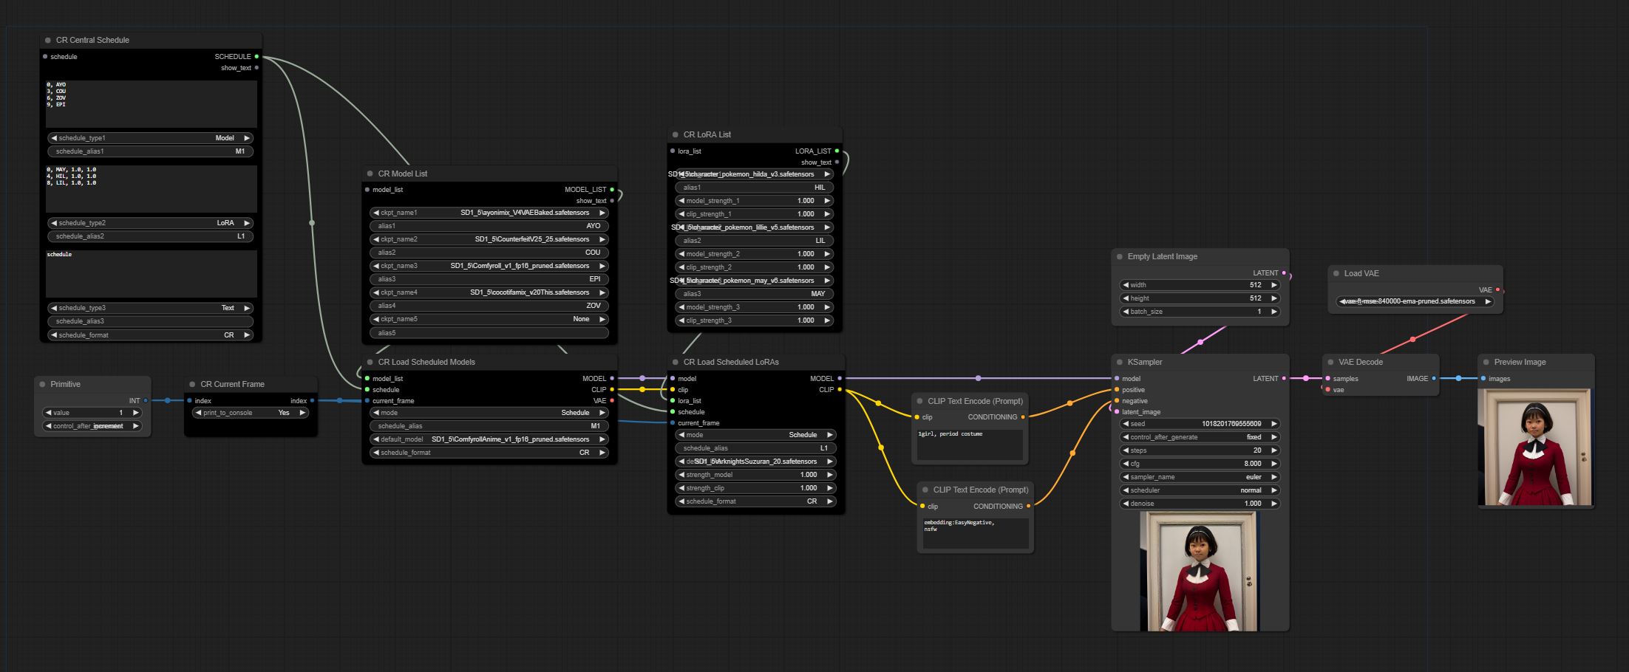Click the schedule_alias1 M1 field
Image resolution: width=1629 pixels, height=672 pixels.
[x=150, y=151]
